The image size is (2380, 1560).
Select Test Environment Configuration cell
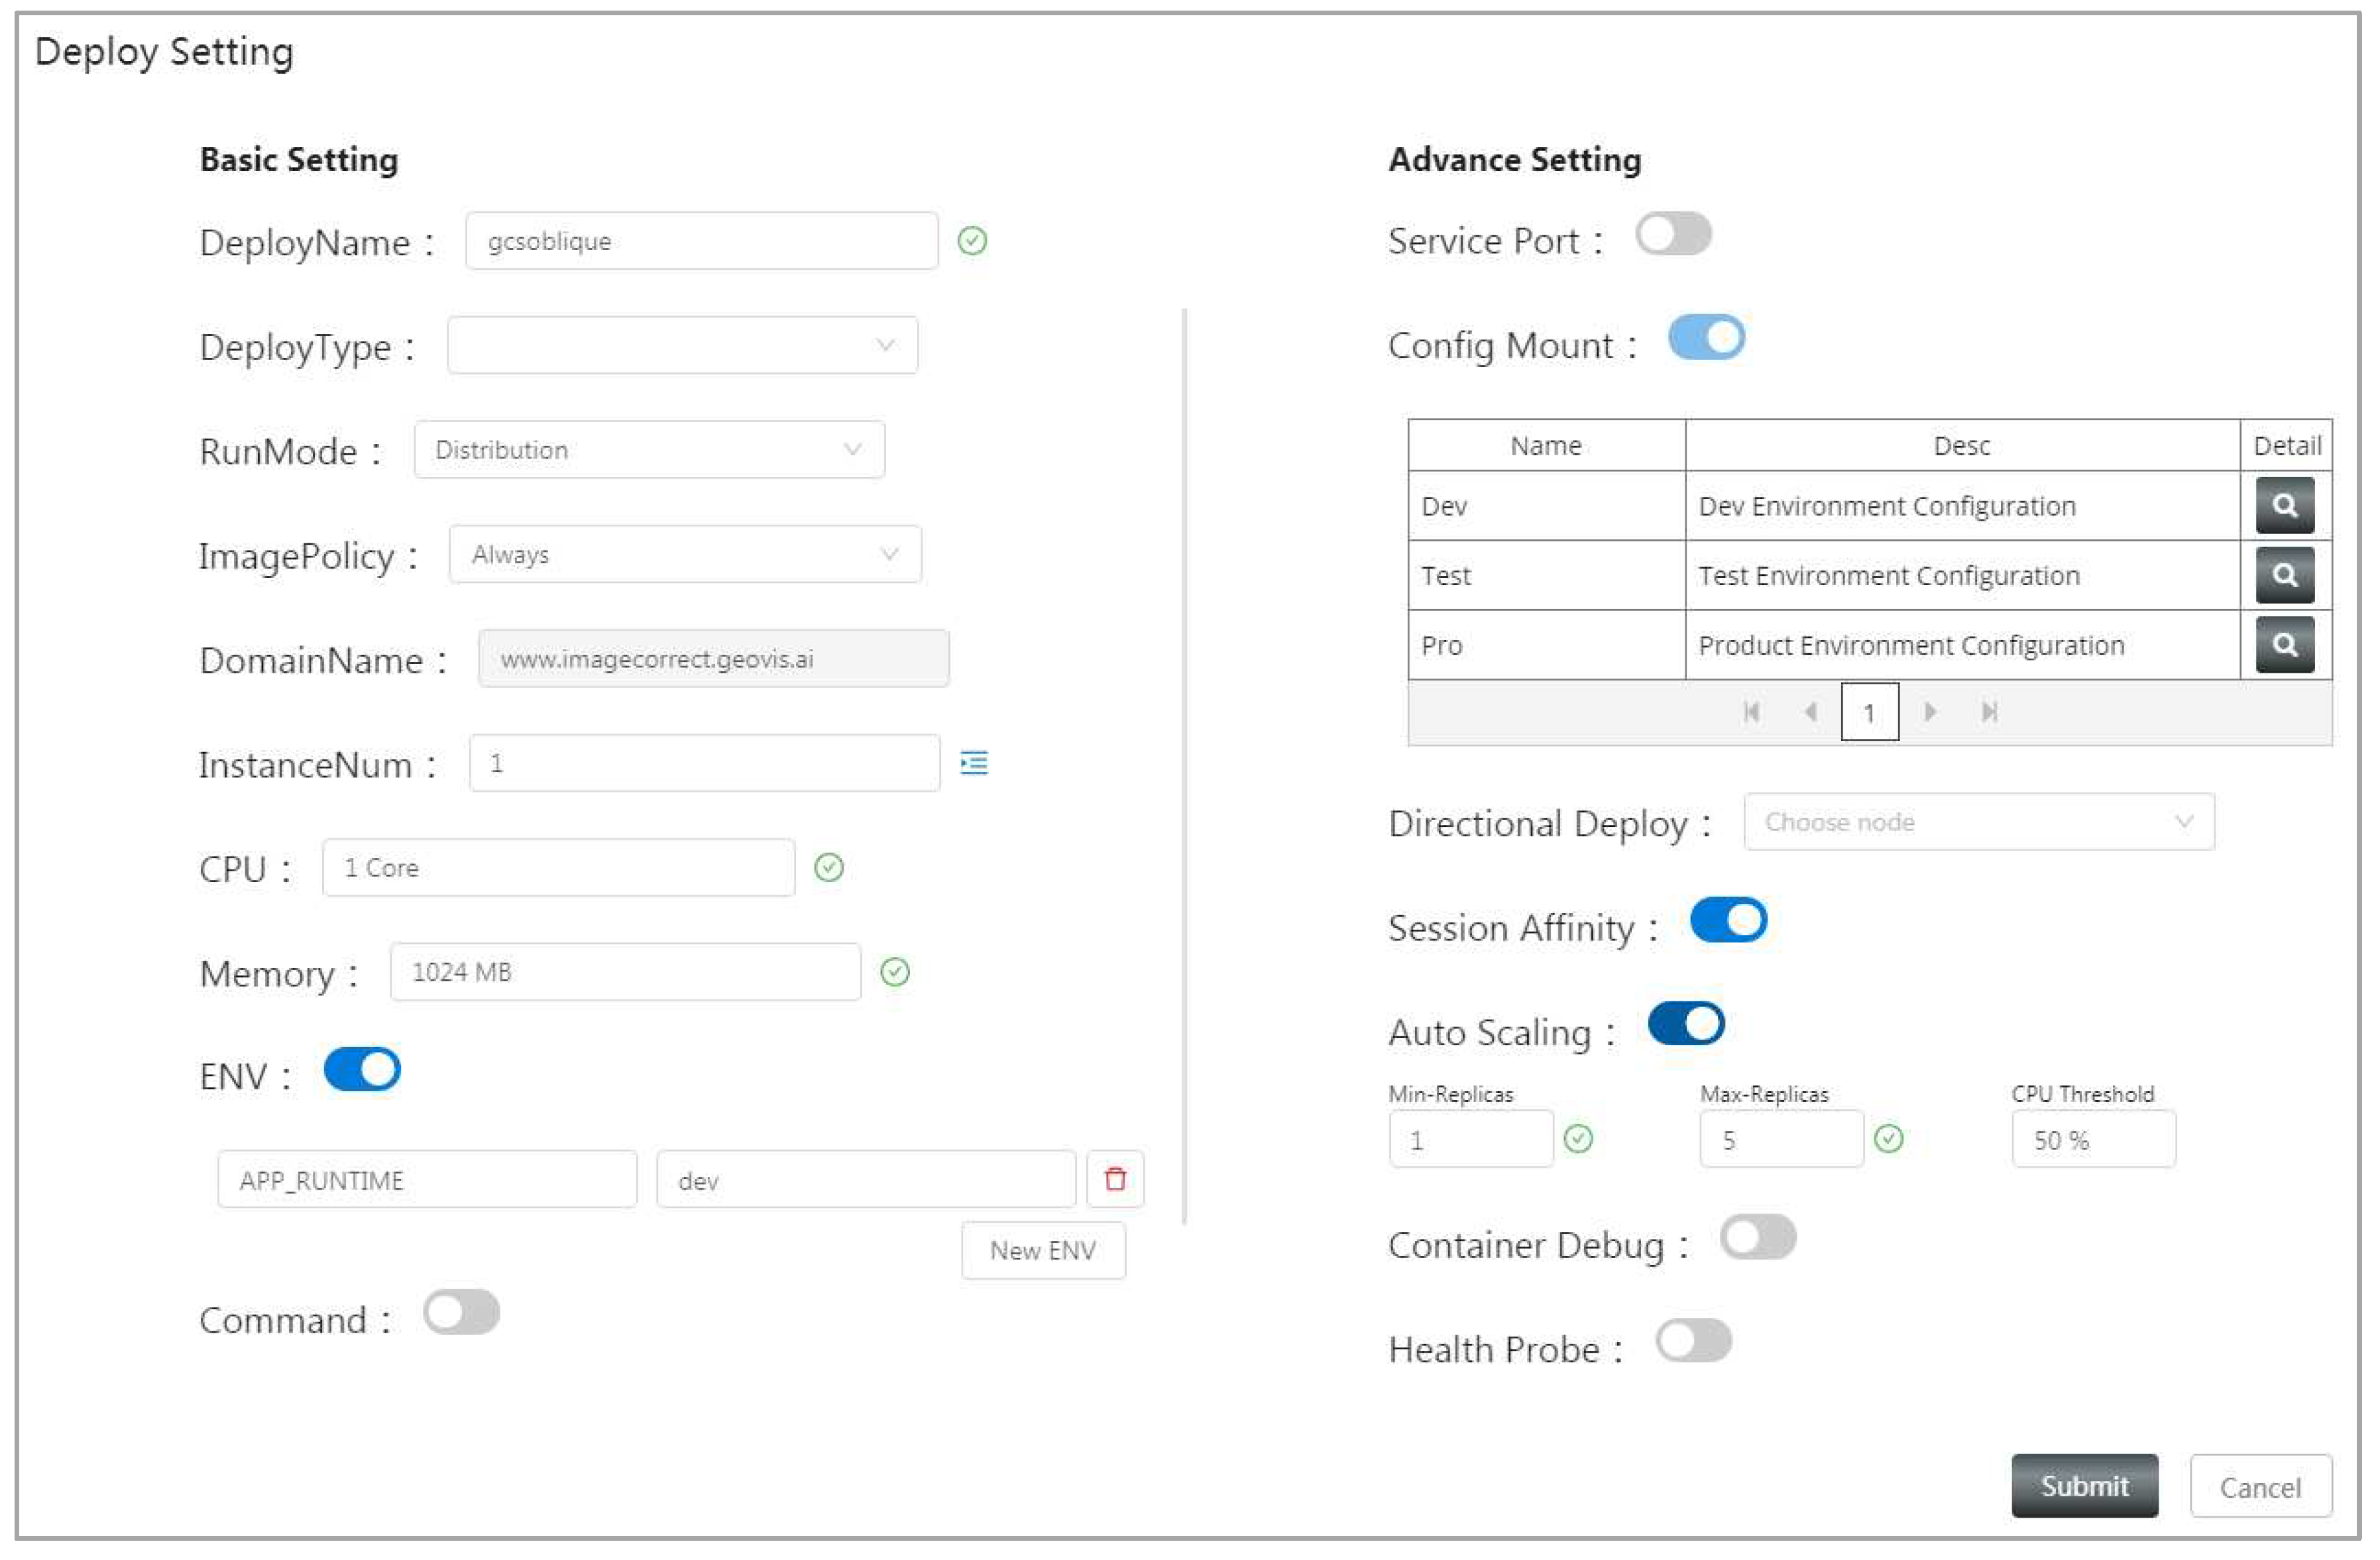tap(1962, 576)
